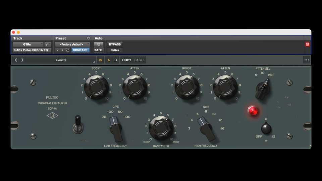Viewport: 322px width, 181px height.
Task: Enable the SAFE automation button
Action: 98,50
